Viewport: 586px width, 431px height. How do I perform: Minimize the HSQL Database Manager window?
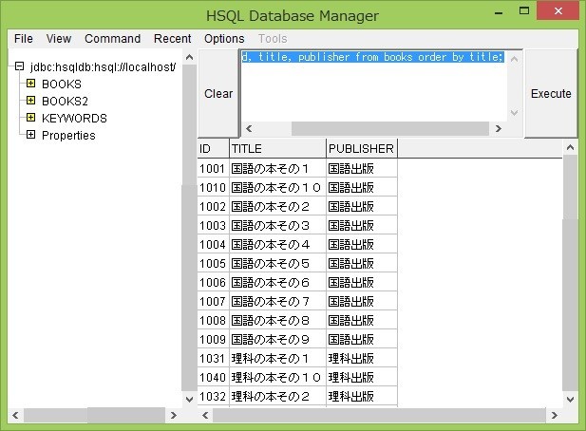pos(499,11)
